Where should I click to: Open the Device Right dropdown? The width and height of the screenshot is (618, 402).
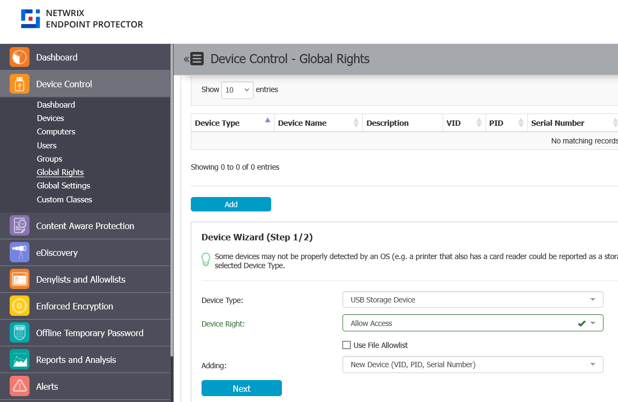pos(473,323)
